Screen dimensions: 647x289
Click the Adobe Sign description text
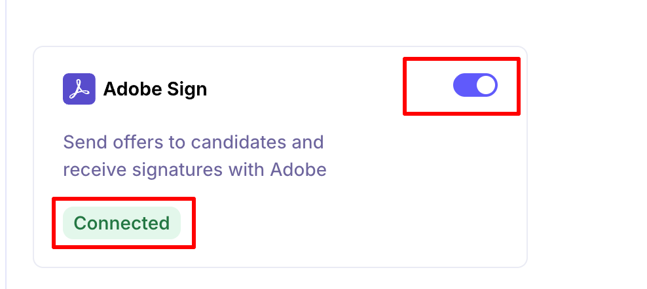click(x=194, y=156)
